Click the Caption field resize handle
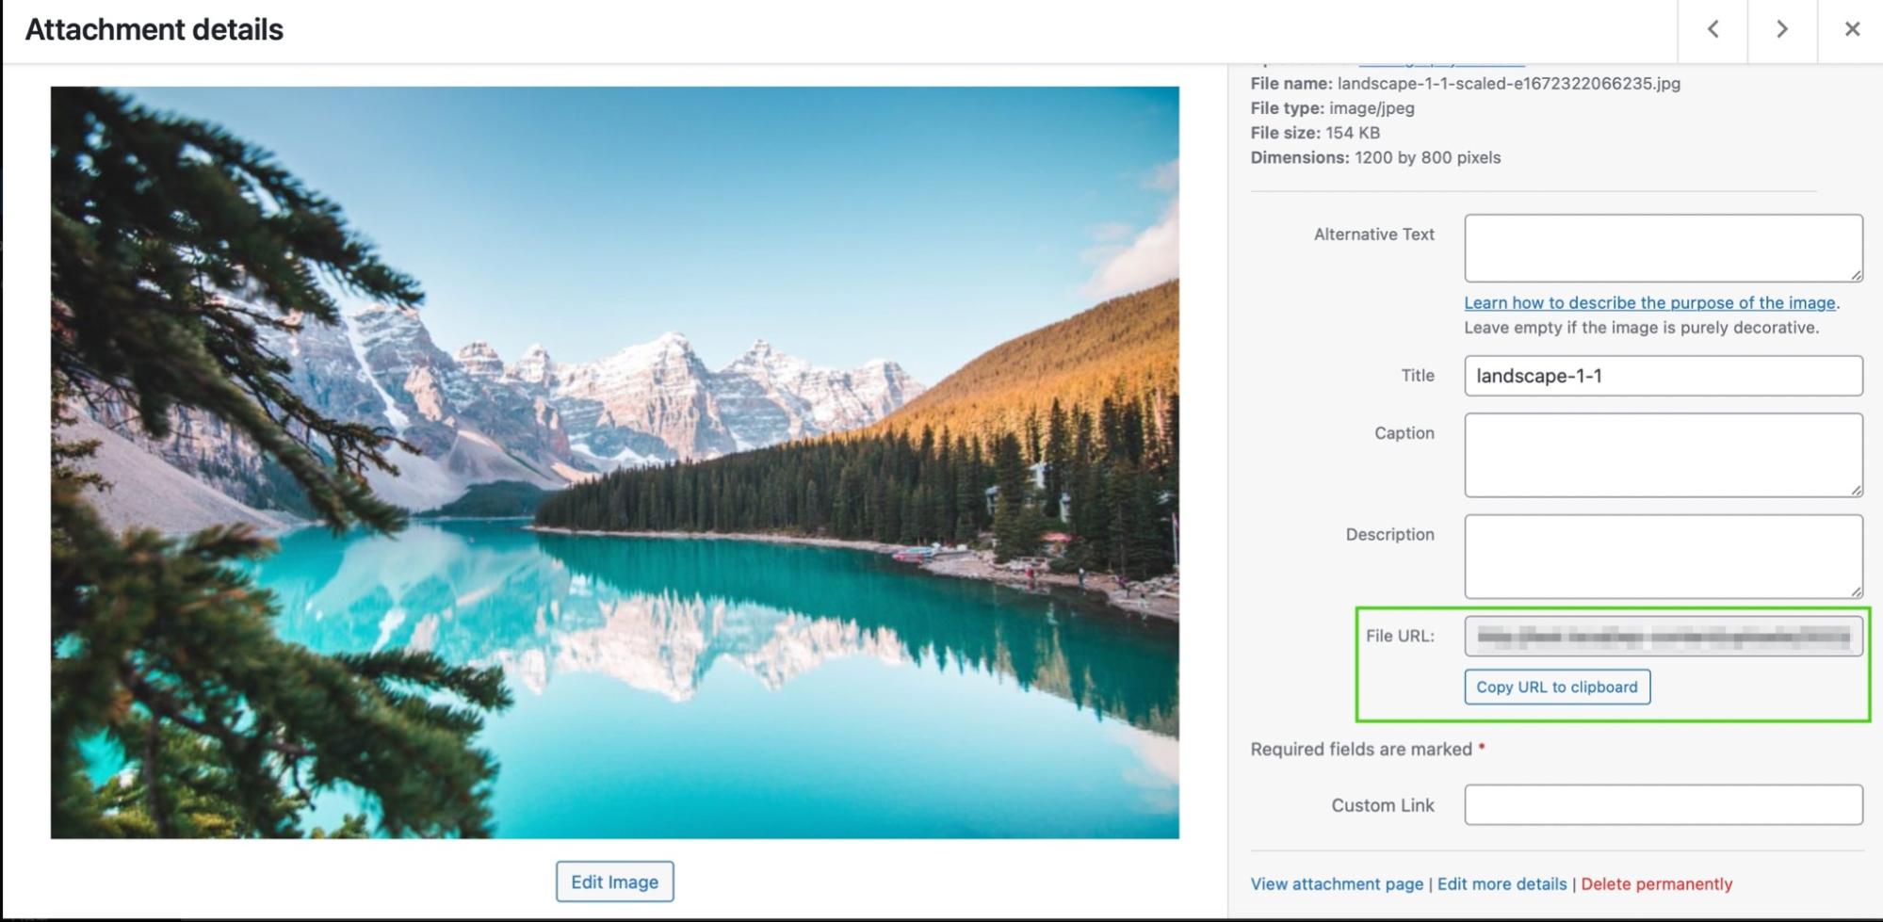 [1856, 490]
